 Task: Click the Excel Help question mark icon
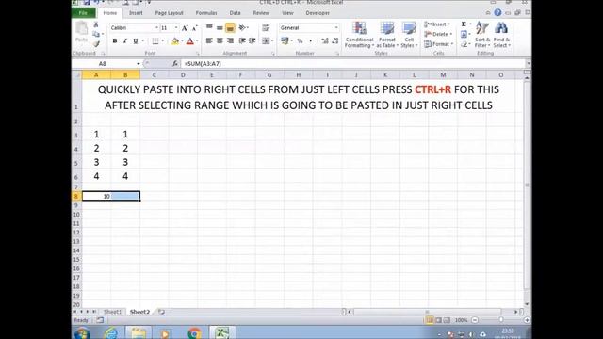(x=497, y=12)
